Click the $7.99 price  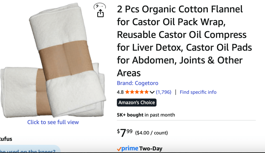click(125, 133)
